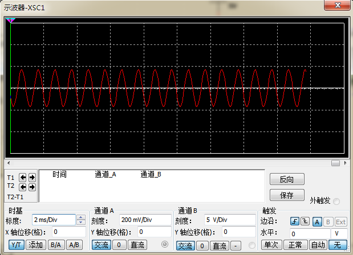The image size is (353, 255).
Task: Select falling edge trigger icon
Action: pyautogui.click(x=305, y=222)
